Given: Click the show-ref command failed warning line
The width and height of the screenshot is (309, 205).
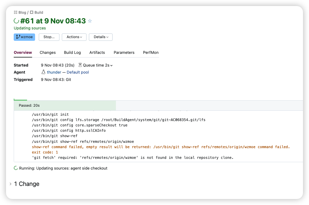Looking at the screenshot, I should (x=161, y=147).
